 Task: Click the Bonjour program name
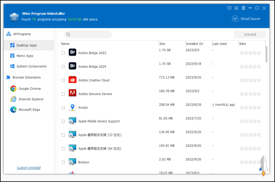[x=84, y=162]
